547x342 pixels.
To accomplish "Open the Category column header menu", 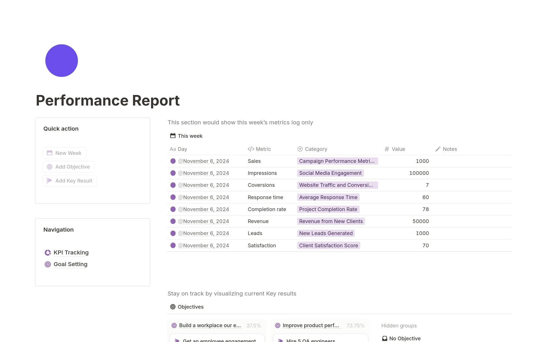I will tap(316, 149).
